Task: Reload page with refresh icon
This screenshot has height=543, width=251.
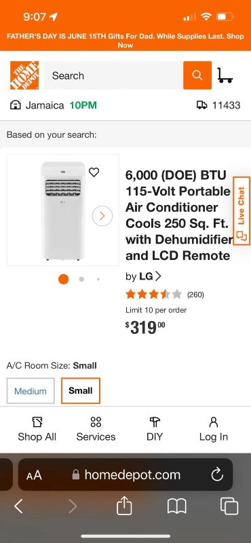Action: click(x=217, y=474)
